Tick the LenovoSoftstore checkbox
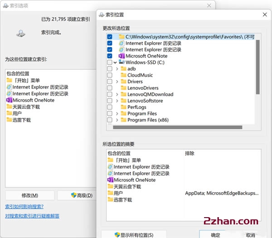The width and height of the screenshot is (272, 238). click(x=110, y=101)
